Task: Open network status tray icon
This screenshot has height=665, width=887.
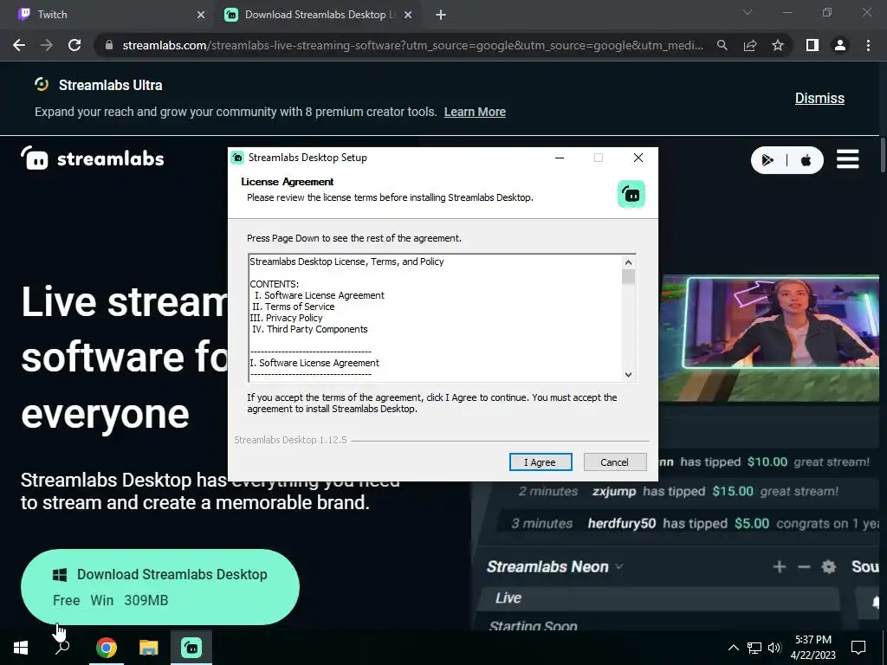Action: point(754,648)
